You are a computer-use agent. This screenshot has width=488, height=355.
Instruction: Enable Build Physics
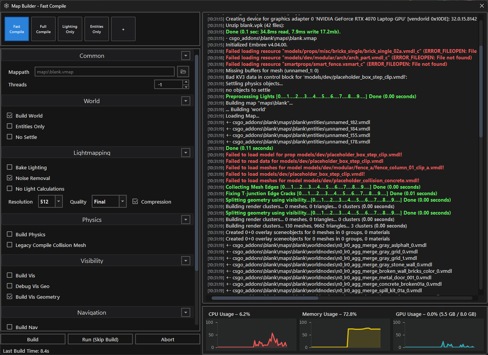pyautogui.click(x=10, y=235)
